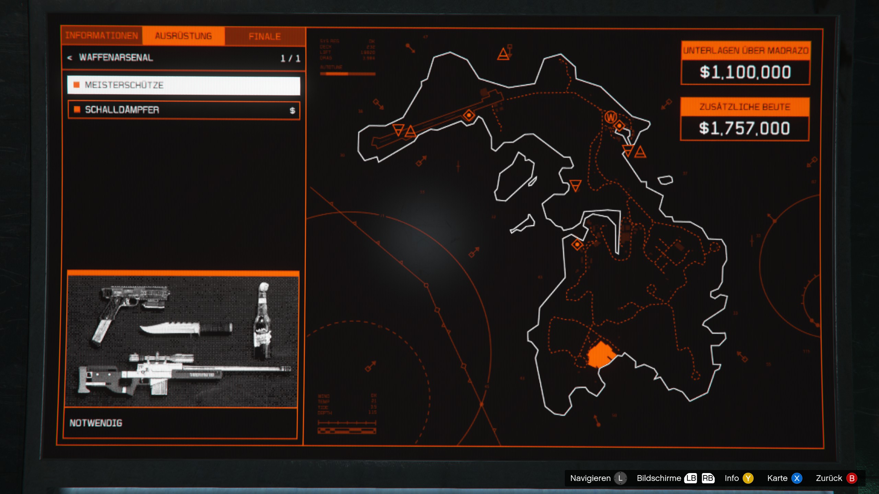
Task: Switch to the Informationen tab
Action: [x=102, y=36]
